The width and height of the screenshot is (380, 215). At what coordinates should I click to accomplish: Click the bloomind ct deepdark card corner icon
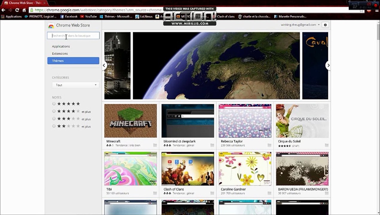click(212, 145)
